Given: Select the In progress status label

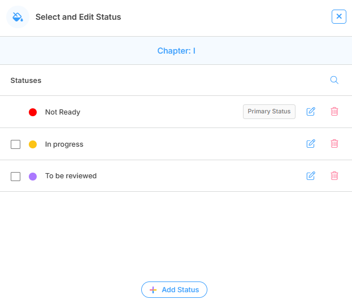Looking at the screenshot, I should 64,144.
